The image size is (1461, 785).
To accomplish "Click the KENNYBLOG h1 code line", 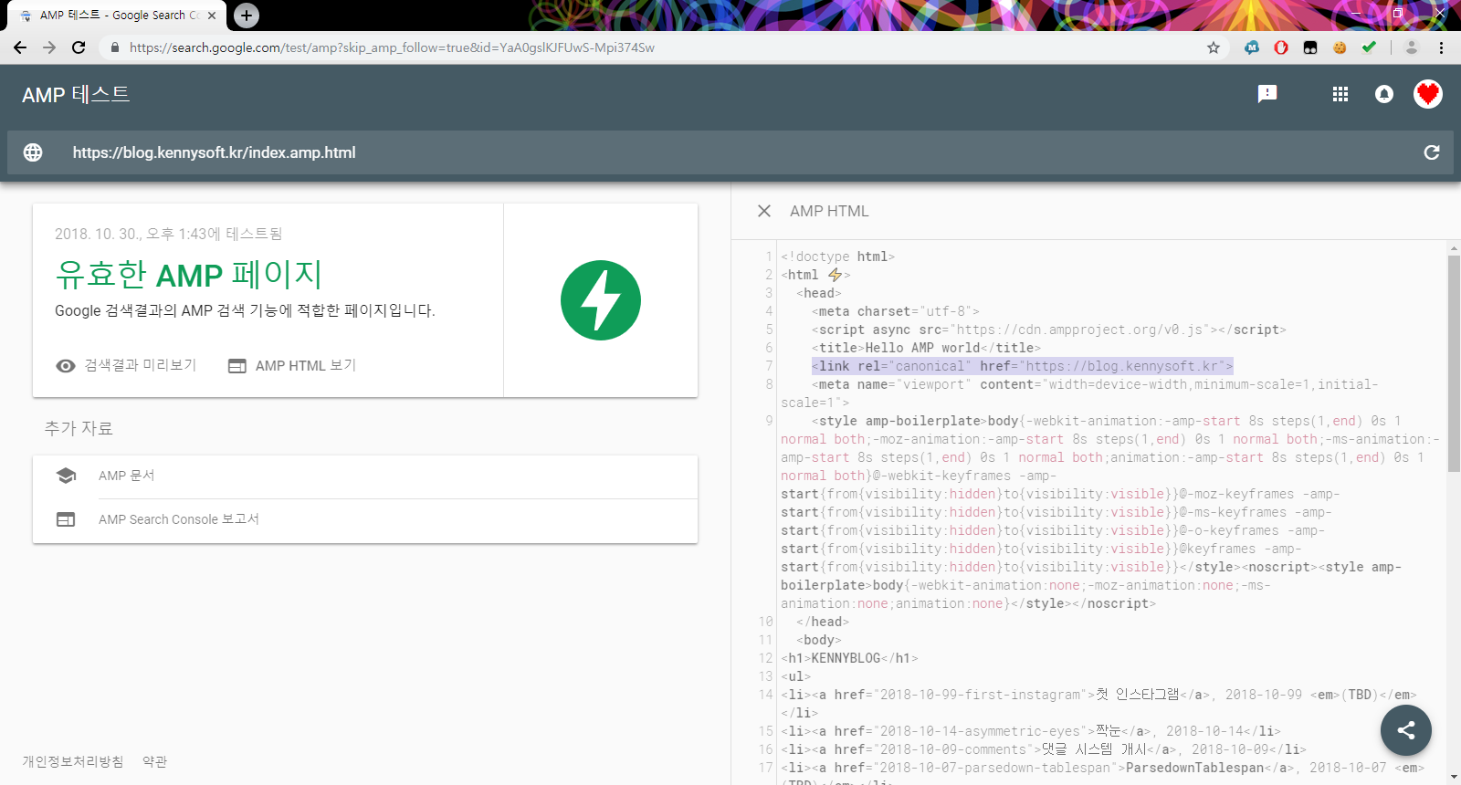I will [849, 658].
